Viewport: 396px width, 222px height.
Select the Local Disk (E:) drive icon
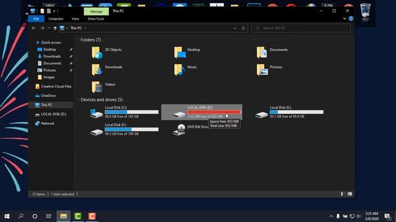tap(261, 115)
